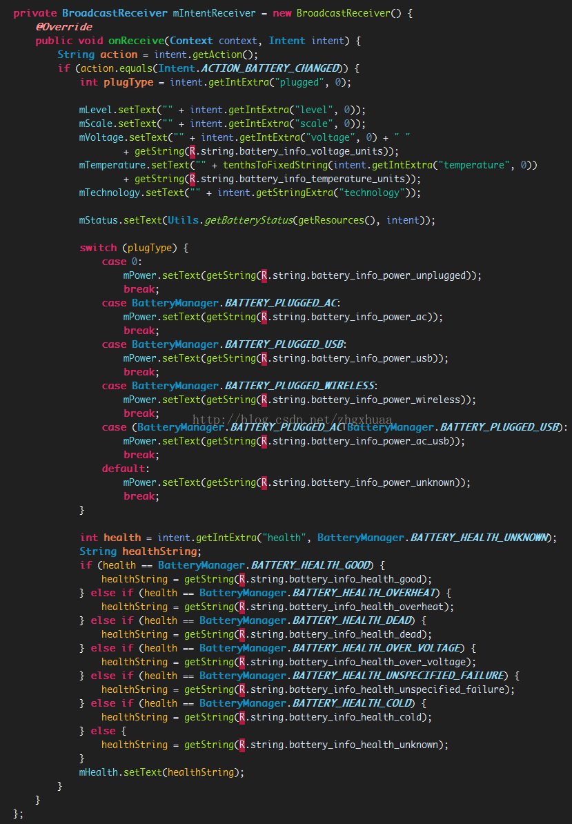Click the @Override annotation

(64, 28)
